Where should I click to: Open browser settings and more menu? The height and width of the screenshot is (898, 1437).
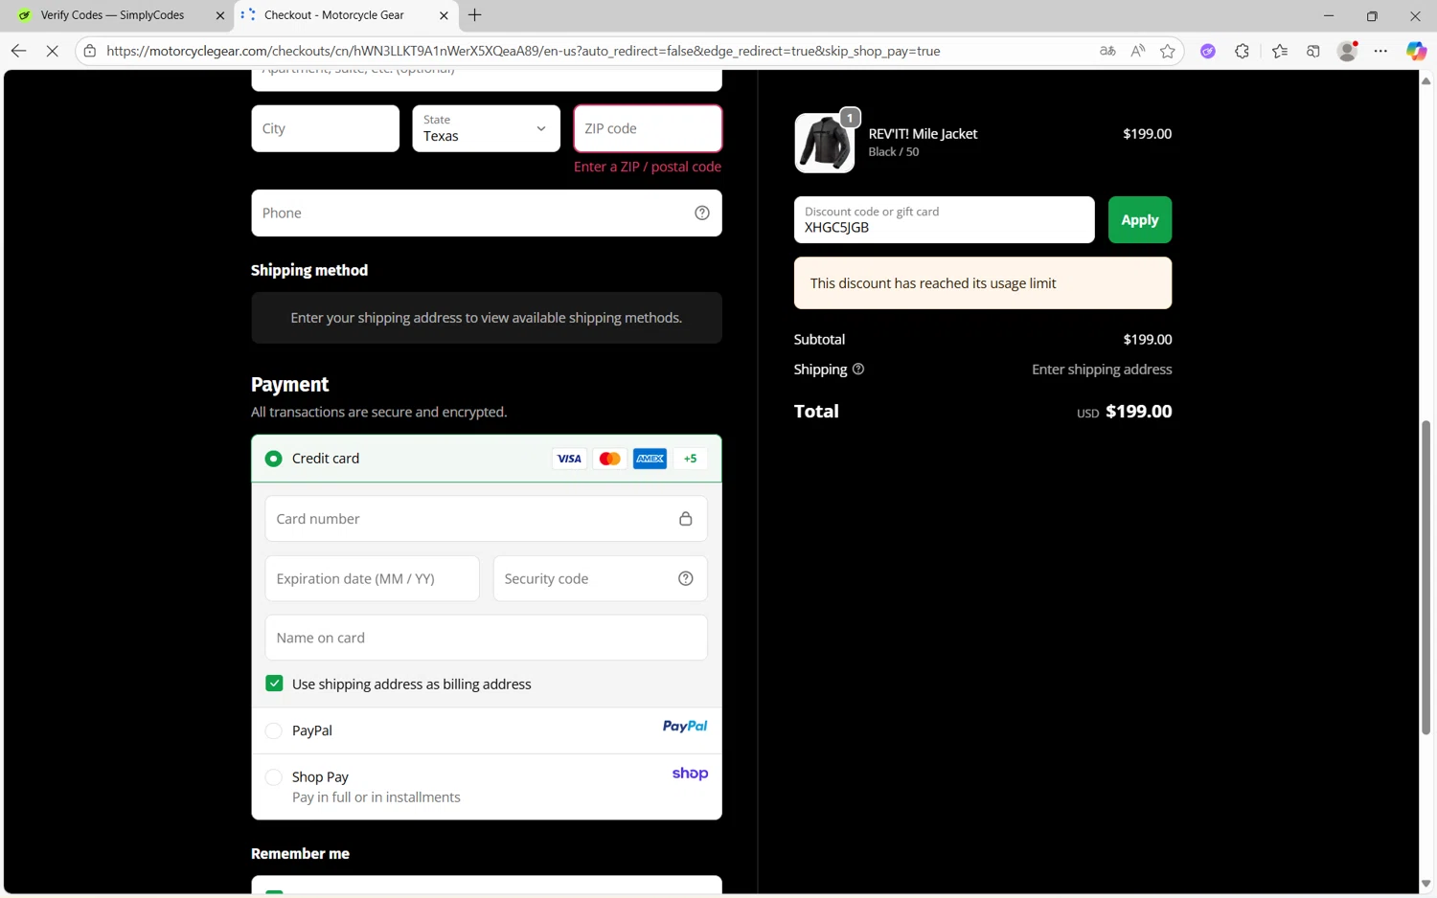pos(1380,51)
